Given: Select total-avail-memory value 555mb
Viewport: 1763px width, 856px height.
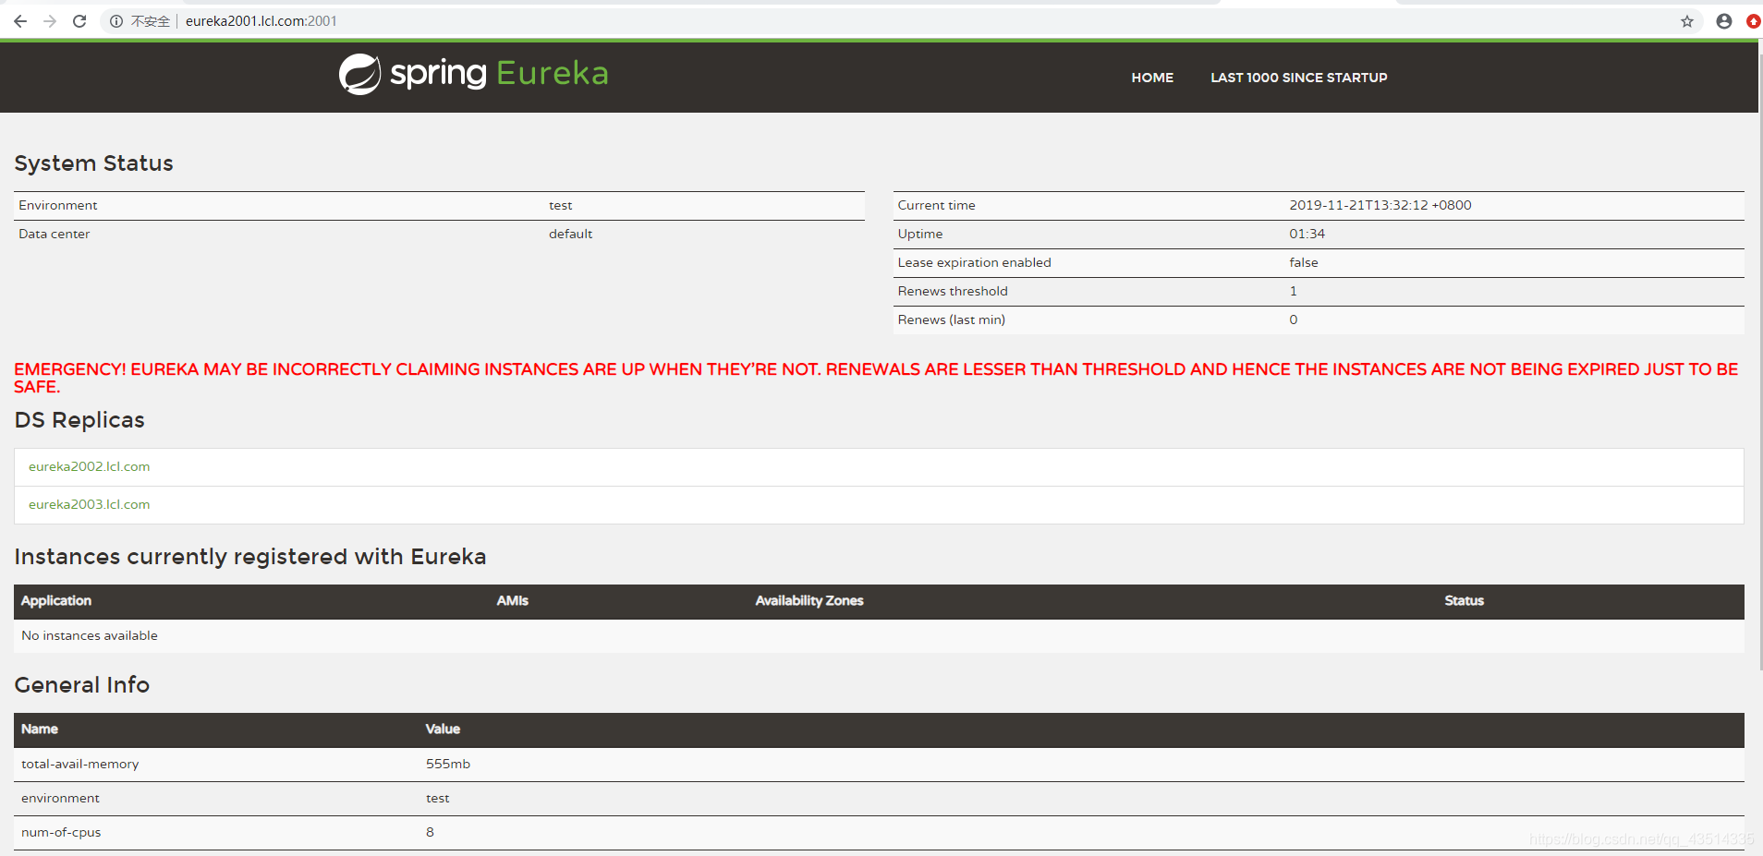Looking at the screenshot, I should (448, 764).
